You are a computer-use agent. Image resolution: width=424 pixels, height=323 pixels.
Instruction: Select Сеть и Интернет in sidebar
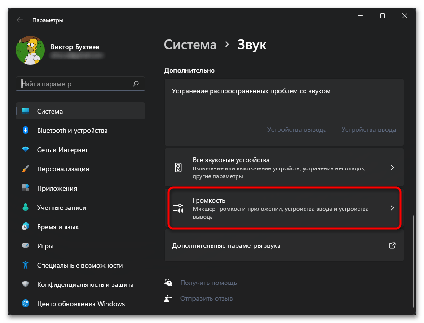pyautogui.click(x=63, y=150)
